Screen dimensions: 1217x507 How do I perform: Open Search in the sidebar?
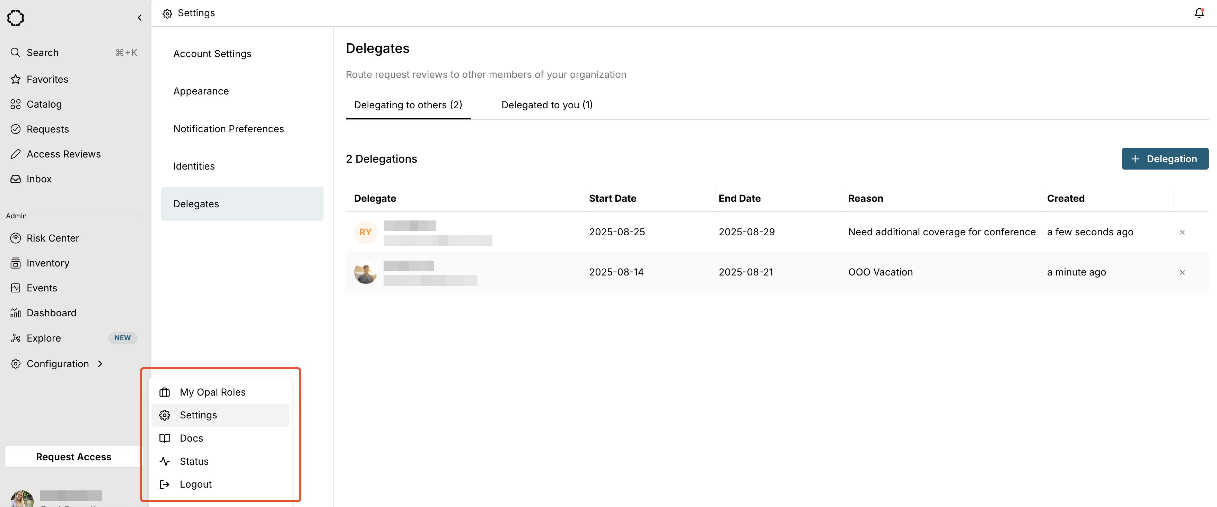pyautogui.click(x=43, y=53)
